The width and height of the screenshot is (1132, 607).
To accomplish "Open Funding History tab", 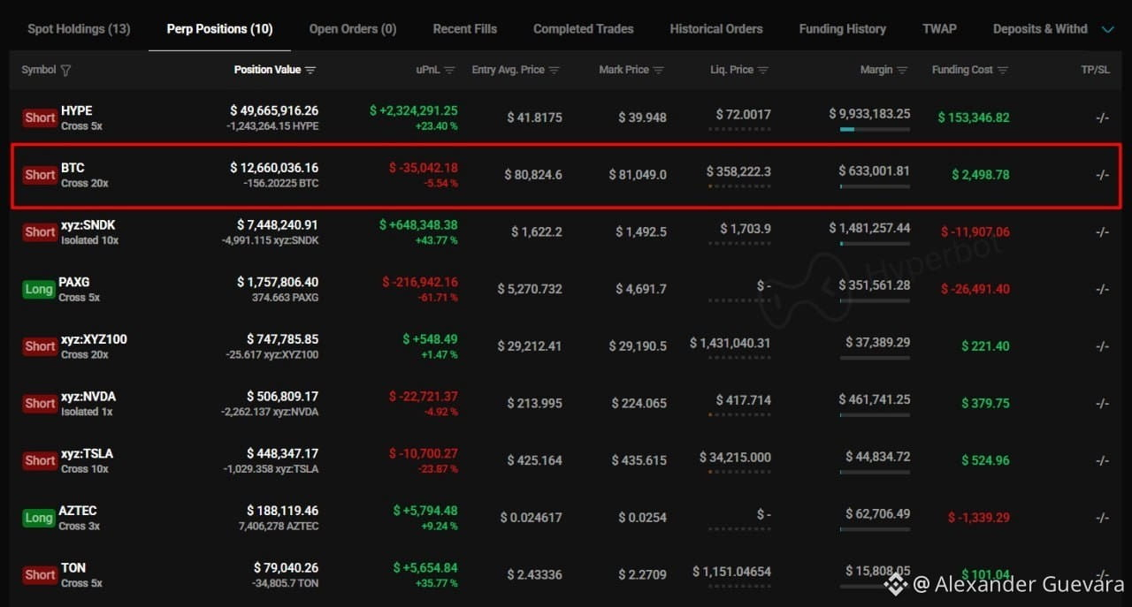I will coord(843,29).
